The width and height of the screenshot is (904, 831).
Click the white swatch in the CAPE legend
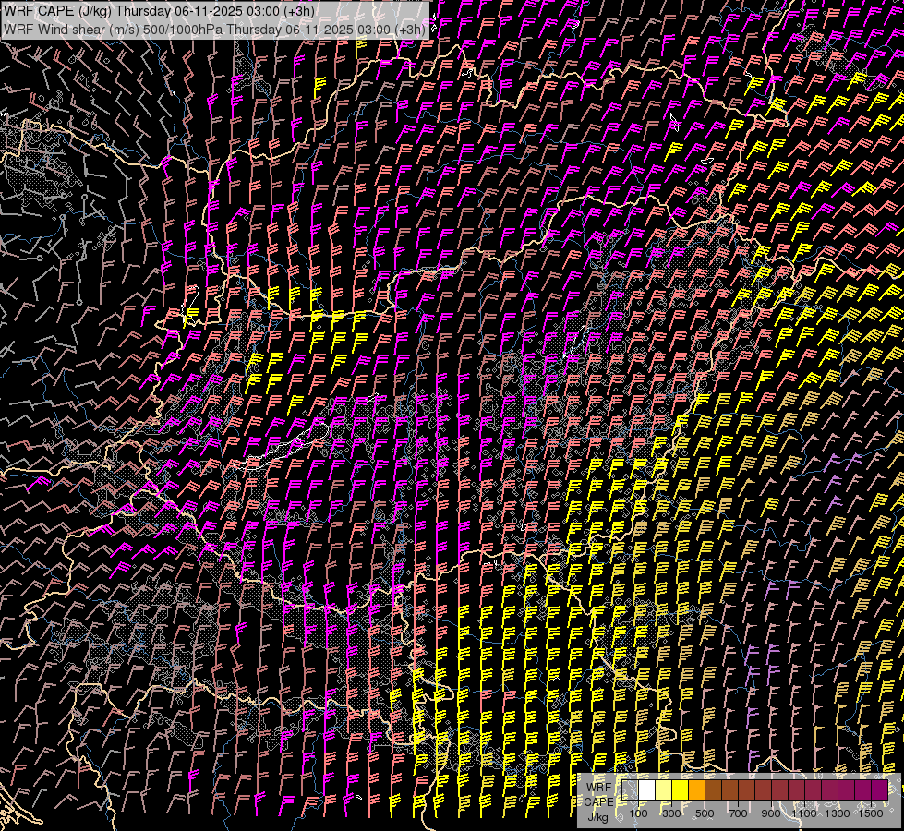(x=646, y=789)
